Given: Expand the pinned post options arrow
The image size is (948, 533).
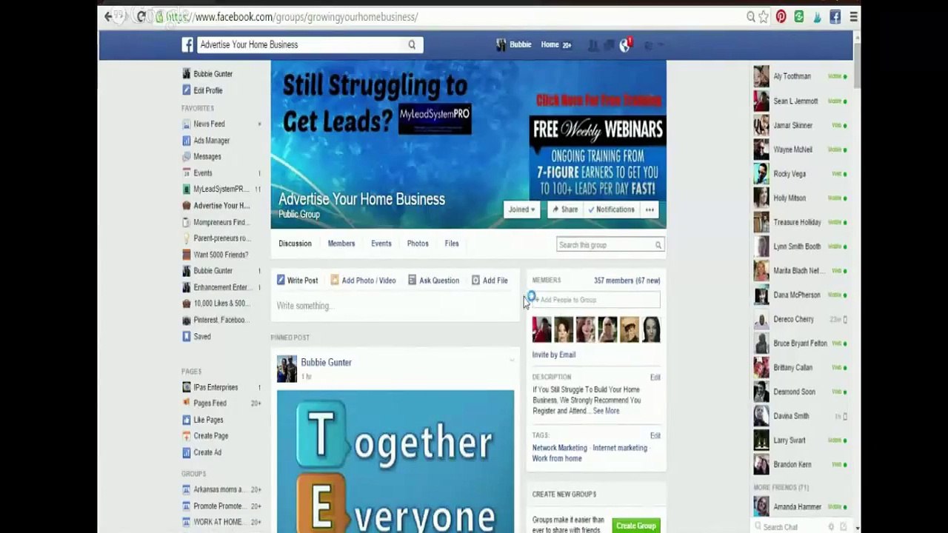Looking at the screenshot, I should click(512, 361).
